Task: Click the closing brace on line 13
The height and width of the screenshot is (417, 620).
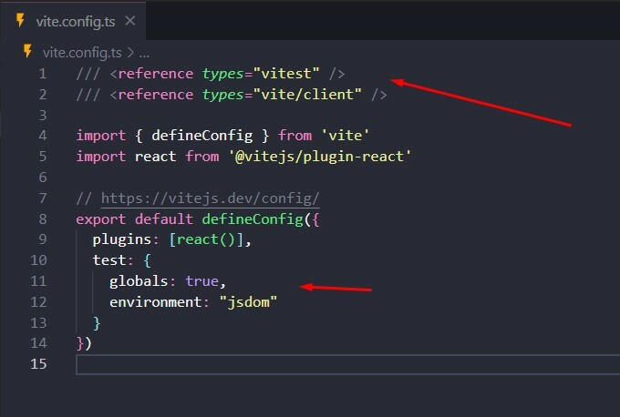Action: click(x=97, y=323)
